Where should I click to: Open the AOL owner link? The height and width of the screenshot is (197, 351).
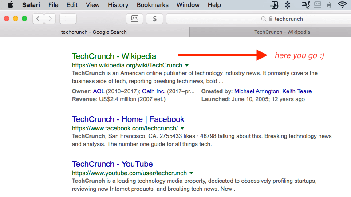[x=99, y=91]
